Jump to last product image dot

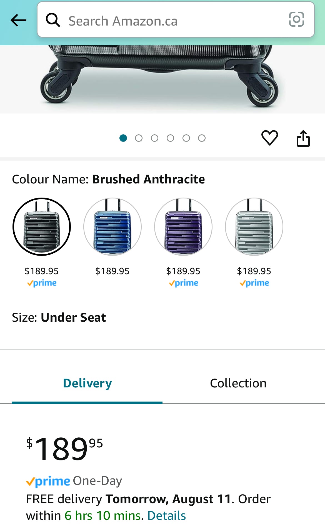pyautogui.click(x=202, y=138)
